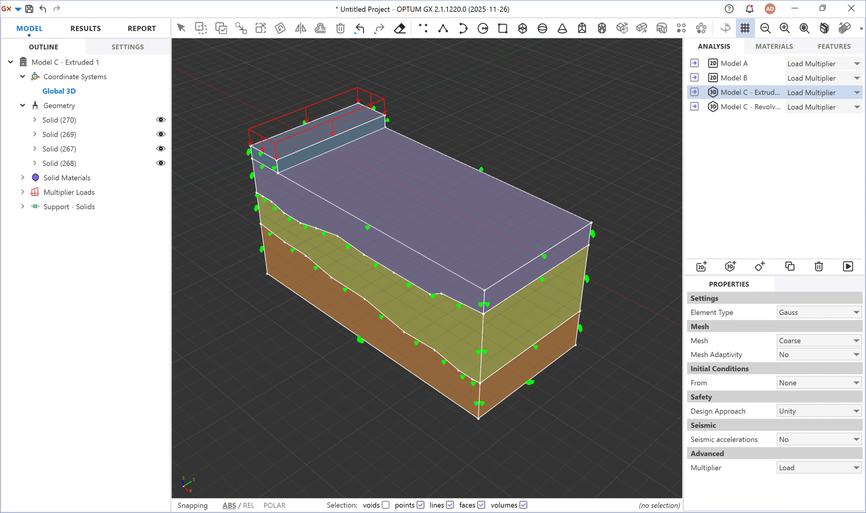Click the Zoom Out magnifier icon
The image size is (866, 513).
[x=765, y=28]
